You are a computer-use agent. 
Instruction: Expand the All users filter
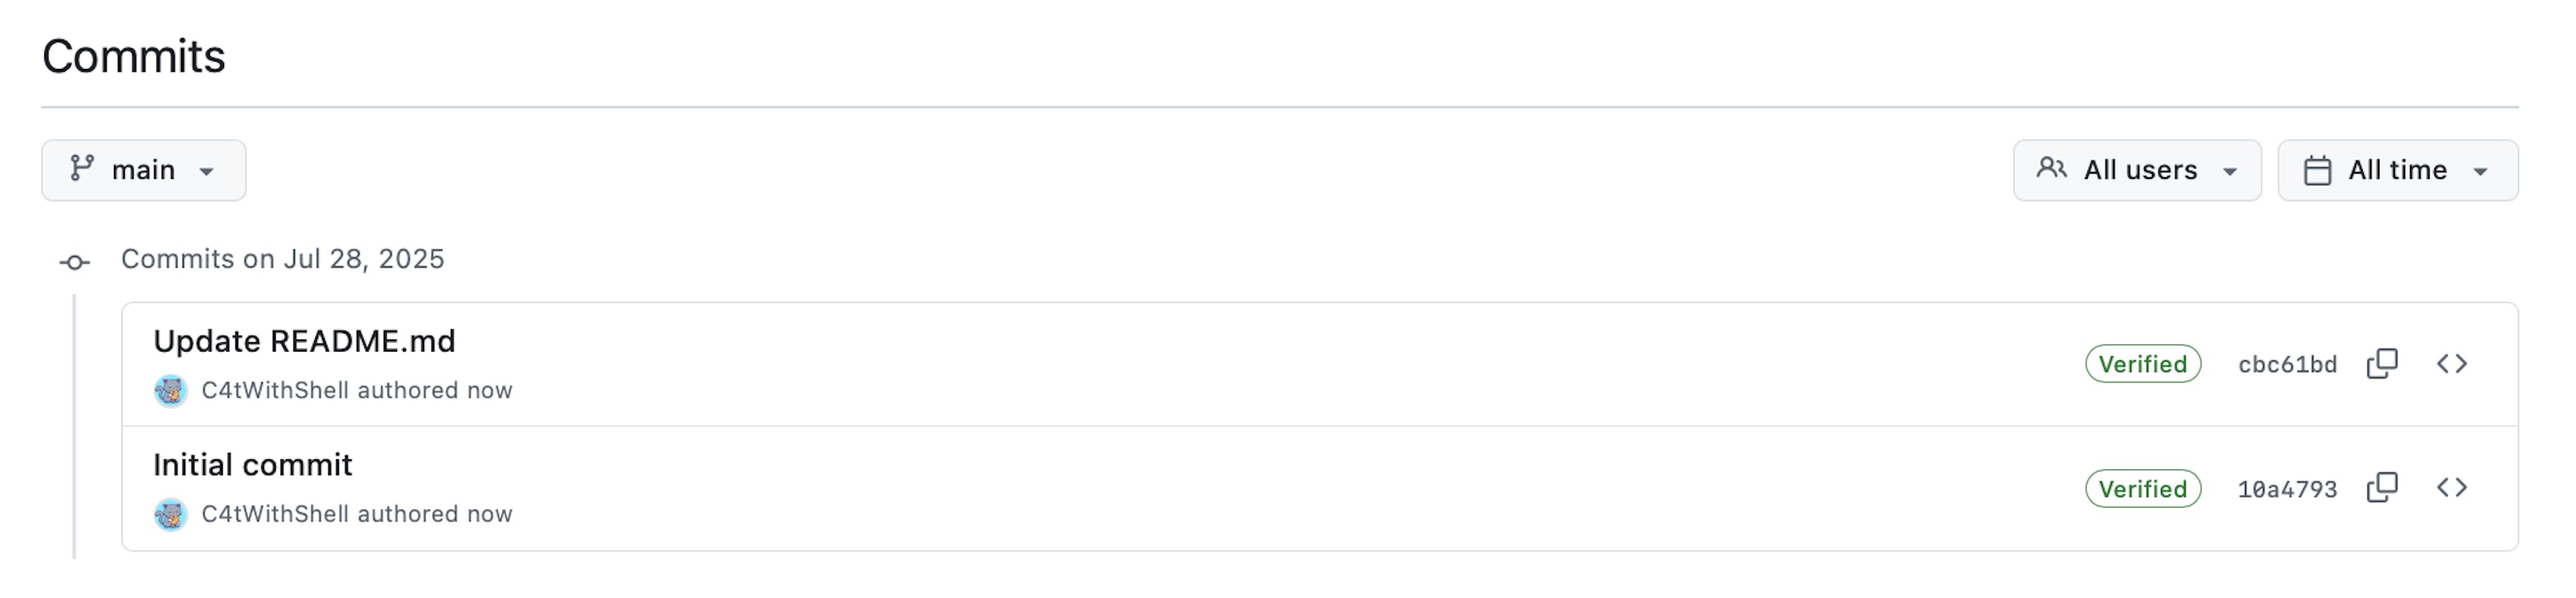tap(2137, 171)
